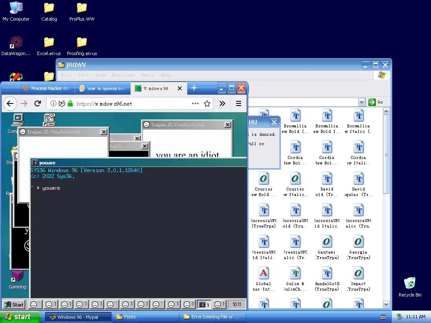Switch to Windows 96 - Mypal taskbar item
The image size is (431, 323).
click(78, 317)
